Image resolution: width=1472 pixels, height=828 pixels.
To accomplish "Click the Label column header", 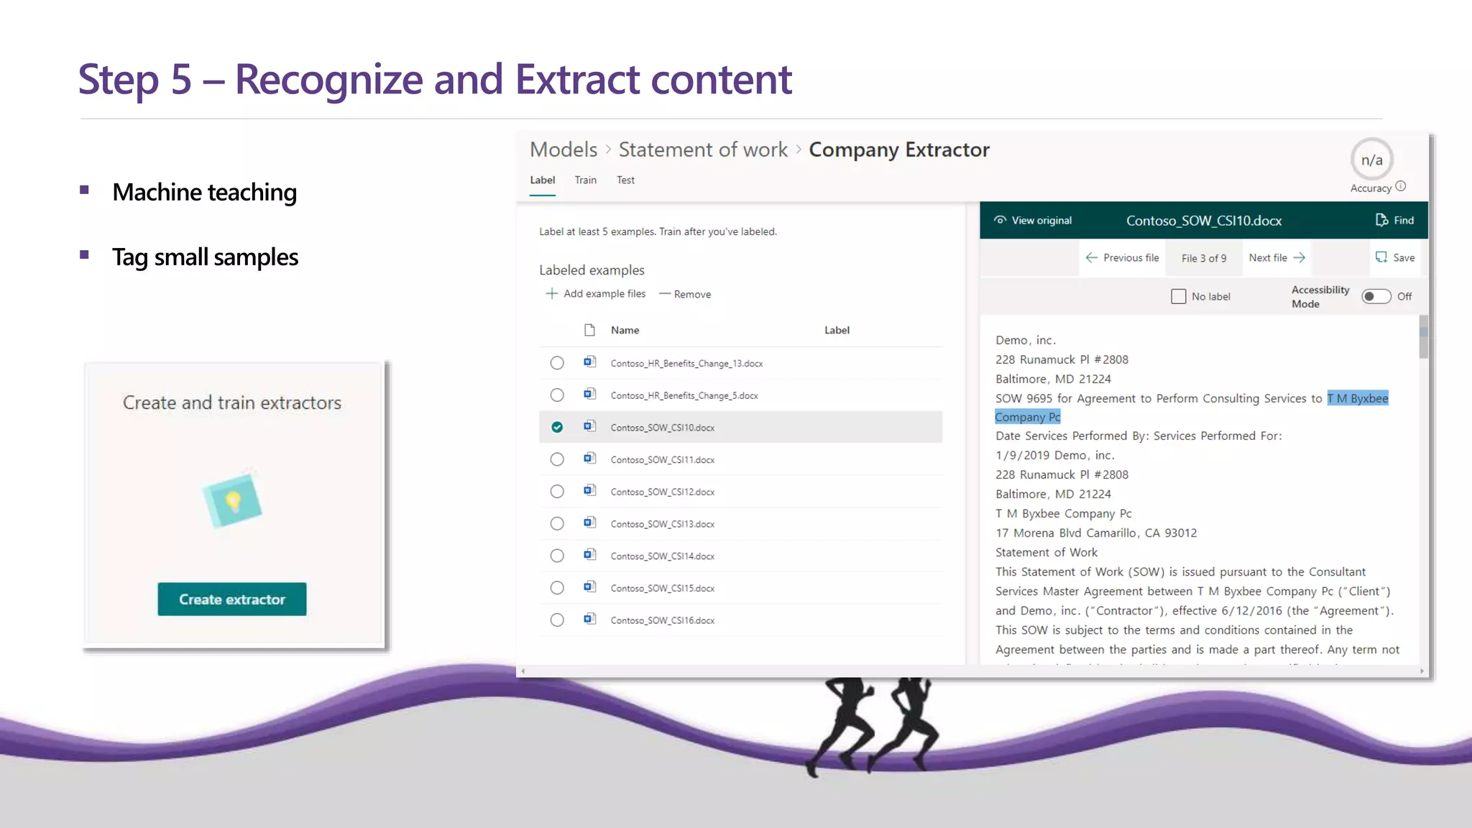I will click(837, 330).
